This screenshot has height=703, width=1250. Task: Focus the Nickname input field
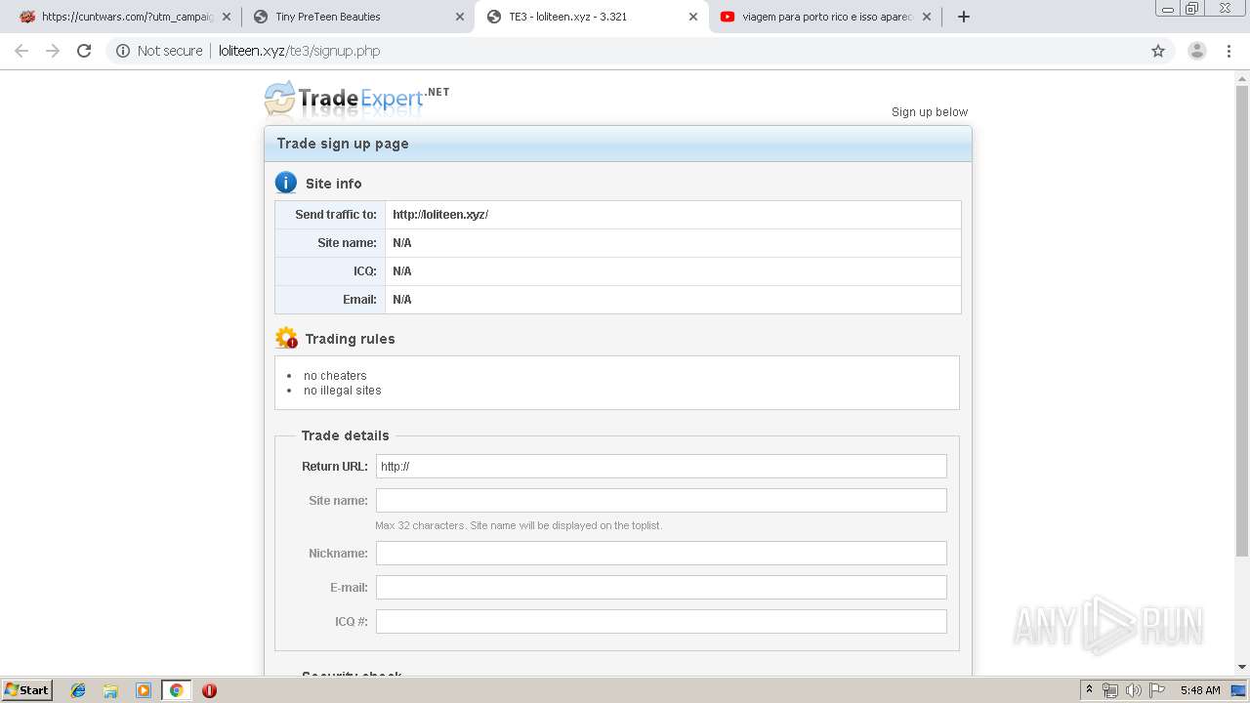(661, 553)
